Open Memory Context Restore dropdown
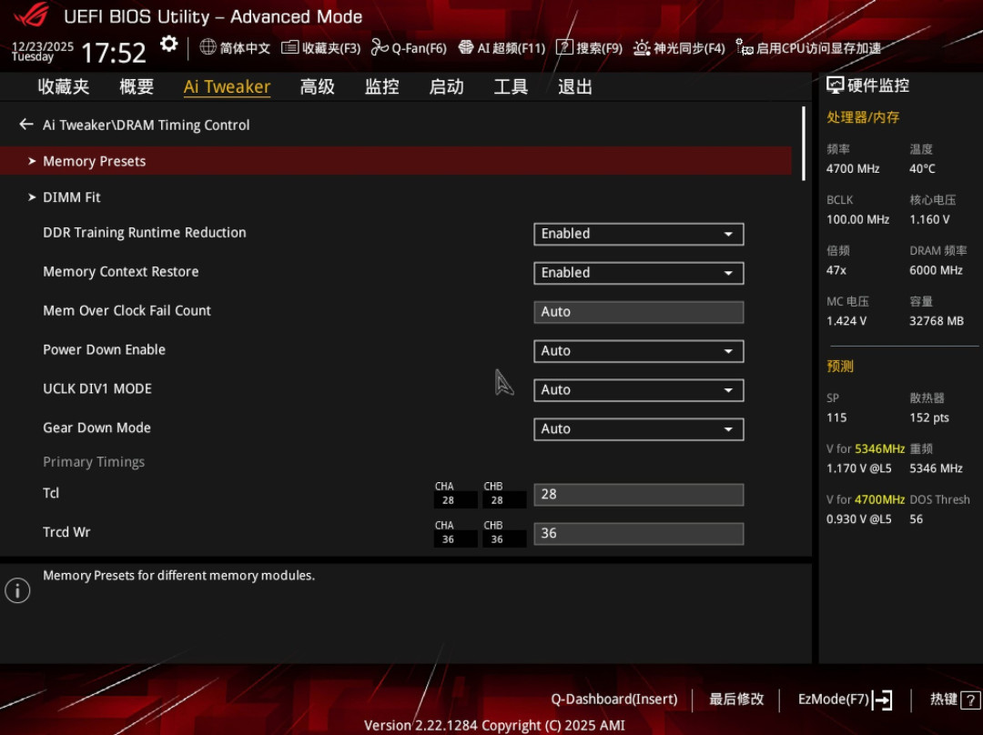Image resolution: width=983 pixels, height=735 pixels. point(639,273)
